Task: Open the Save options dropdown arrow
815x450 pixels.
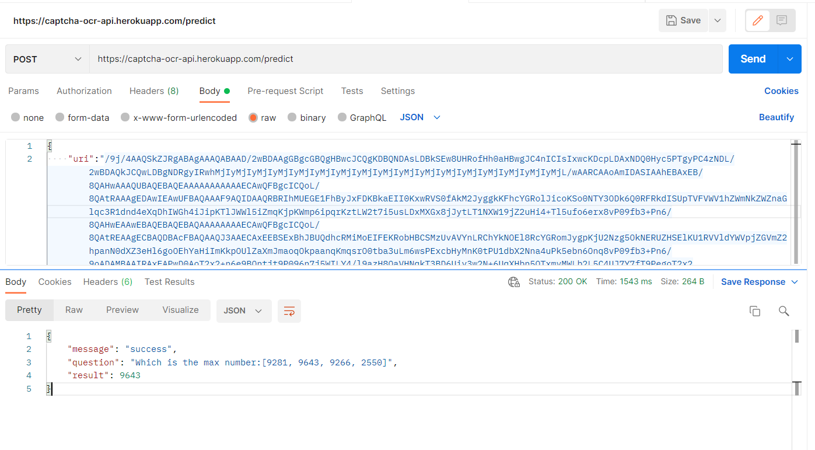Action: (718, 20)
